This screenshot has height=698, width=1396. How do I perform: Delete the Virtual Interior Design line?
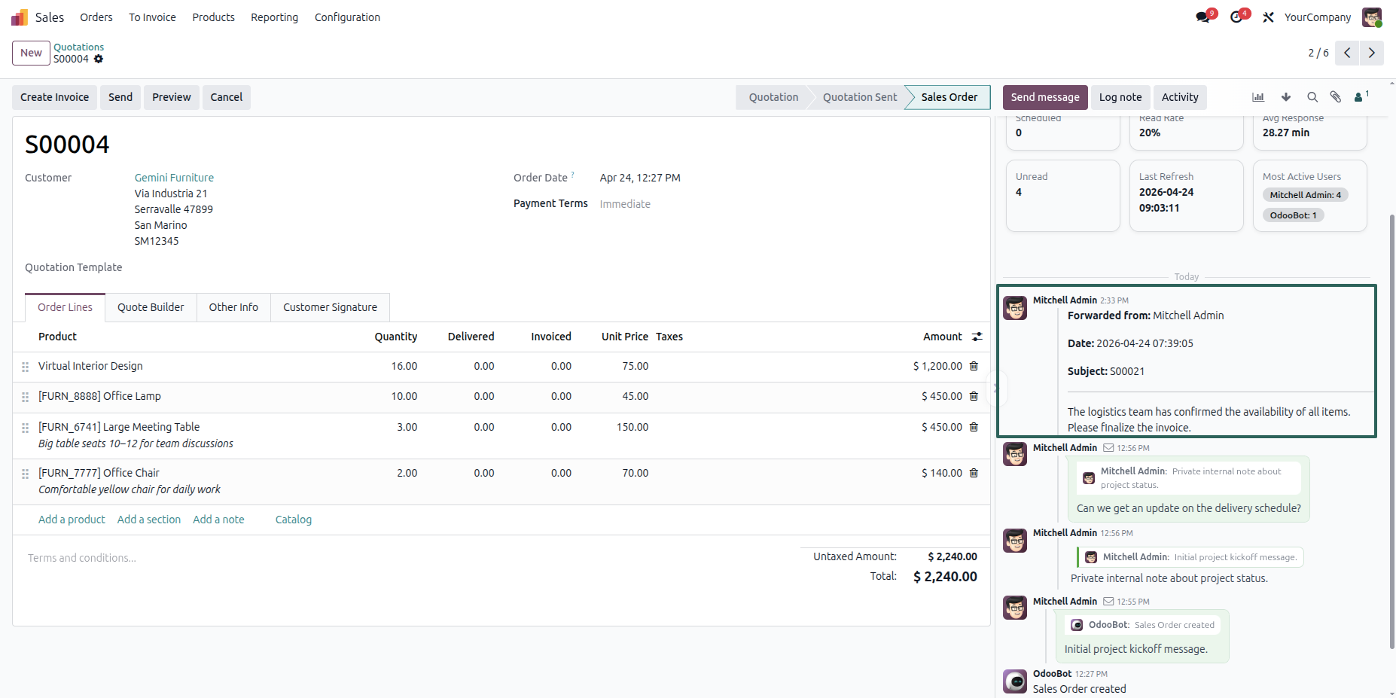coord(974,366)
